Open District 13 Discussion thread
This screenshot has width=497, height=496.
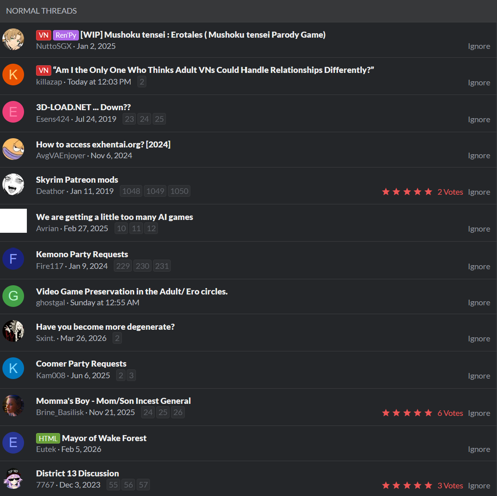(77, 474)
